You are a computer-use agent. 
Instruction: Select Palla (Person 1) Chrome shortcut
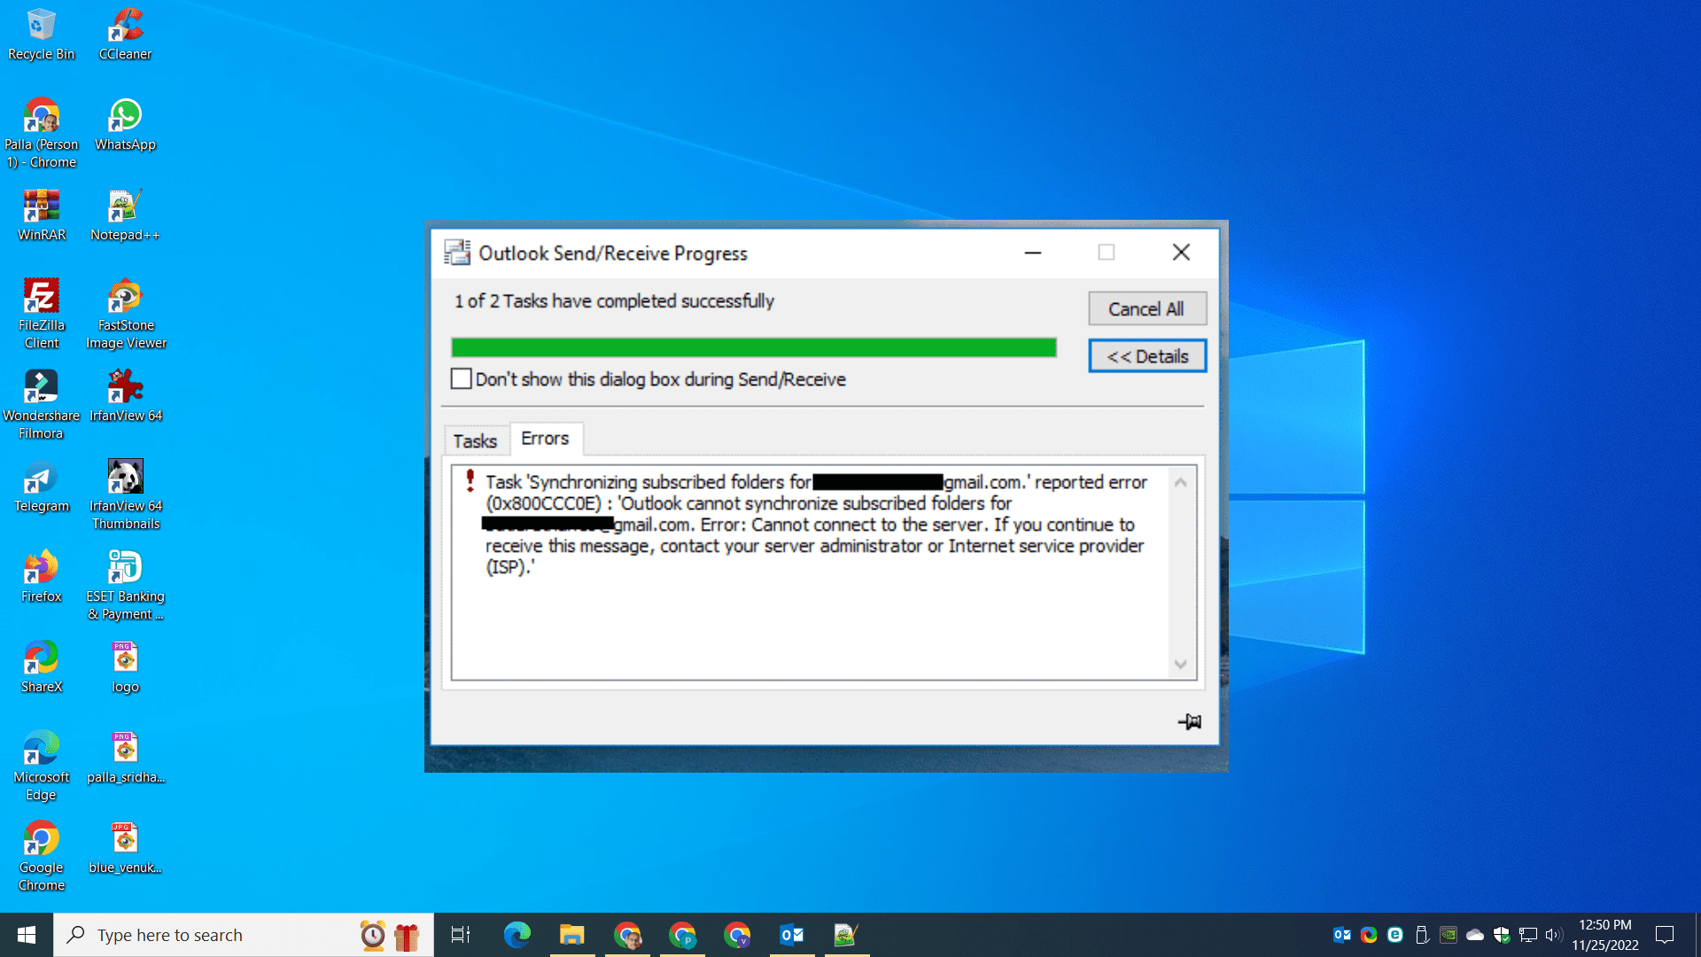pos(41,133)
